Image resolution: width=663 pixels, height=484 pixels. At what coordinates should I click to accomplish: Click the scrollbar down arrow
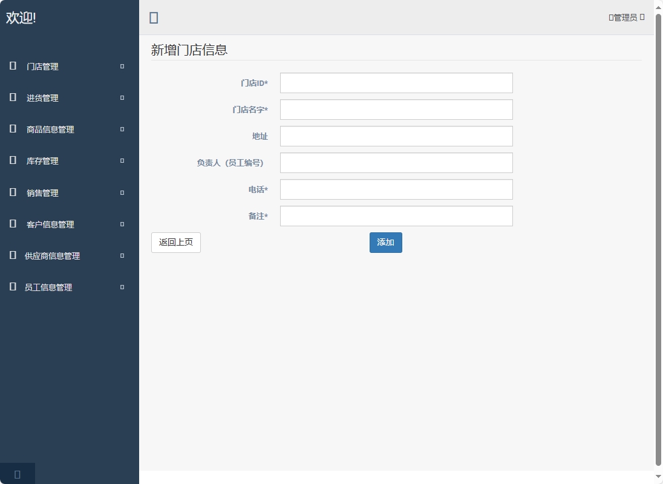pos(658,477)
